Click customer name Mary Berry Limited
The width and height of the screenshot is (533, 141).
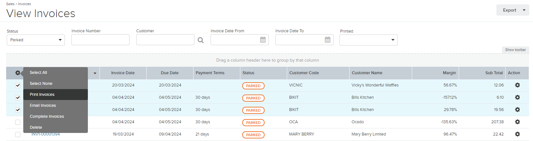tap(369, 134)
